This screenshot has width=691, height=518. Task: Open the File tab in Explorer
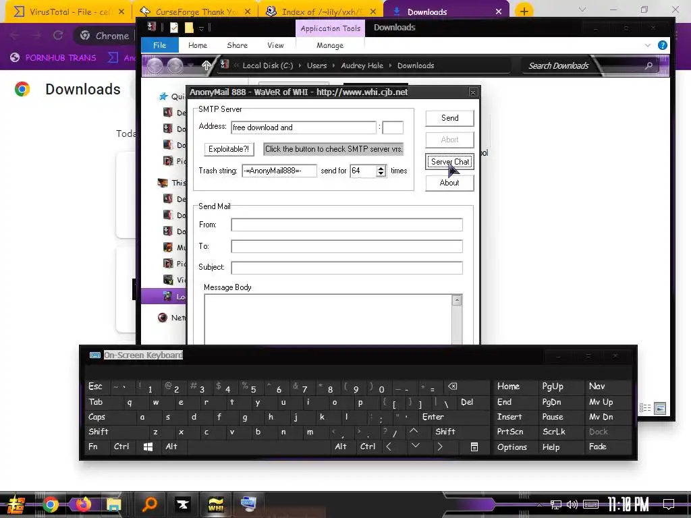(x=159, y=45)
